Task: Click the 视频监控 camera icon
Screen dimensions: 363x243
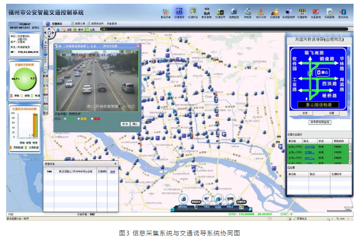Action: pyautogui.click(x=233, y=11)
